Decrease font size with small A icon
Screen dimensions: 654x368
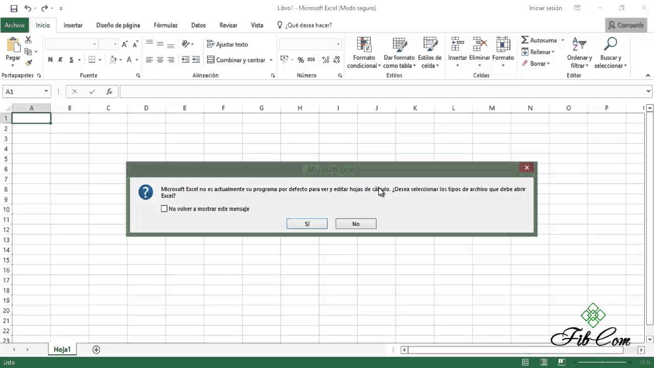point(134,44)
